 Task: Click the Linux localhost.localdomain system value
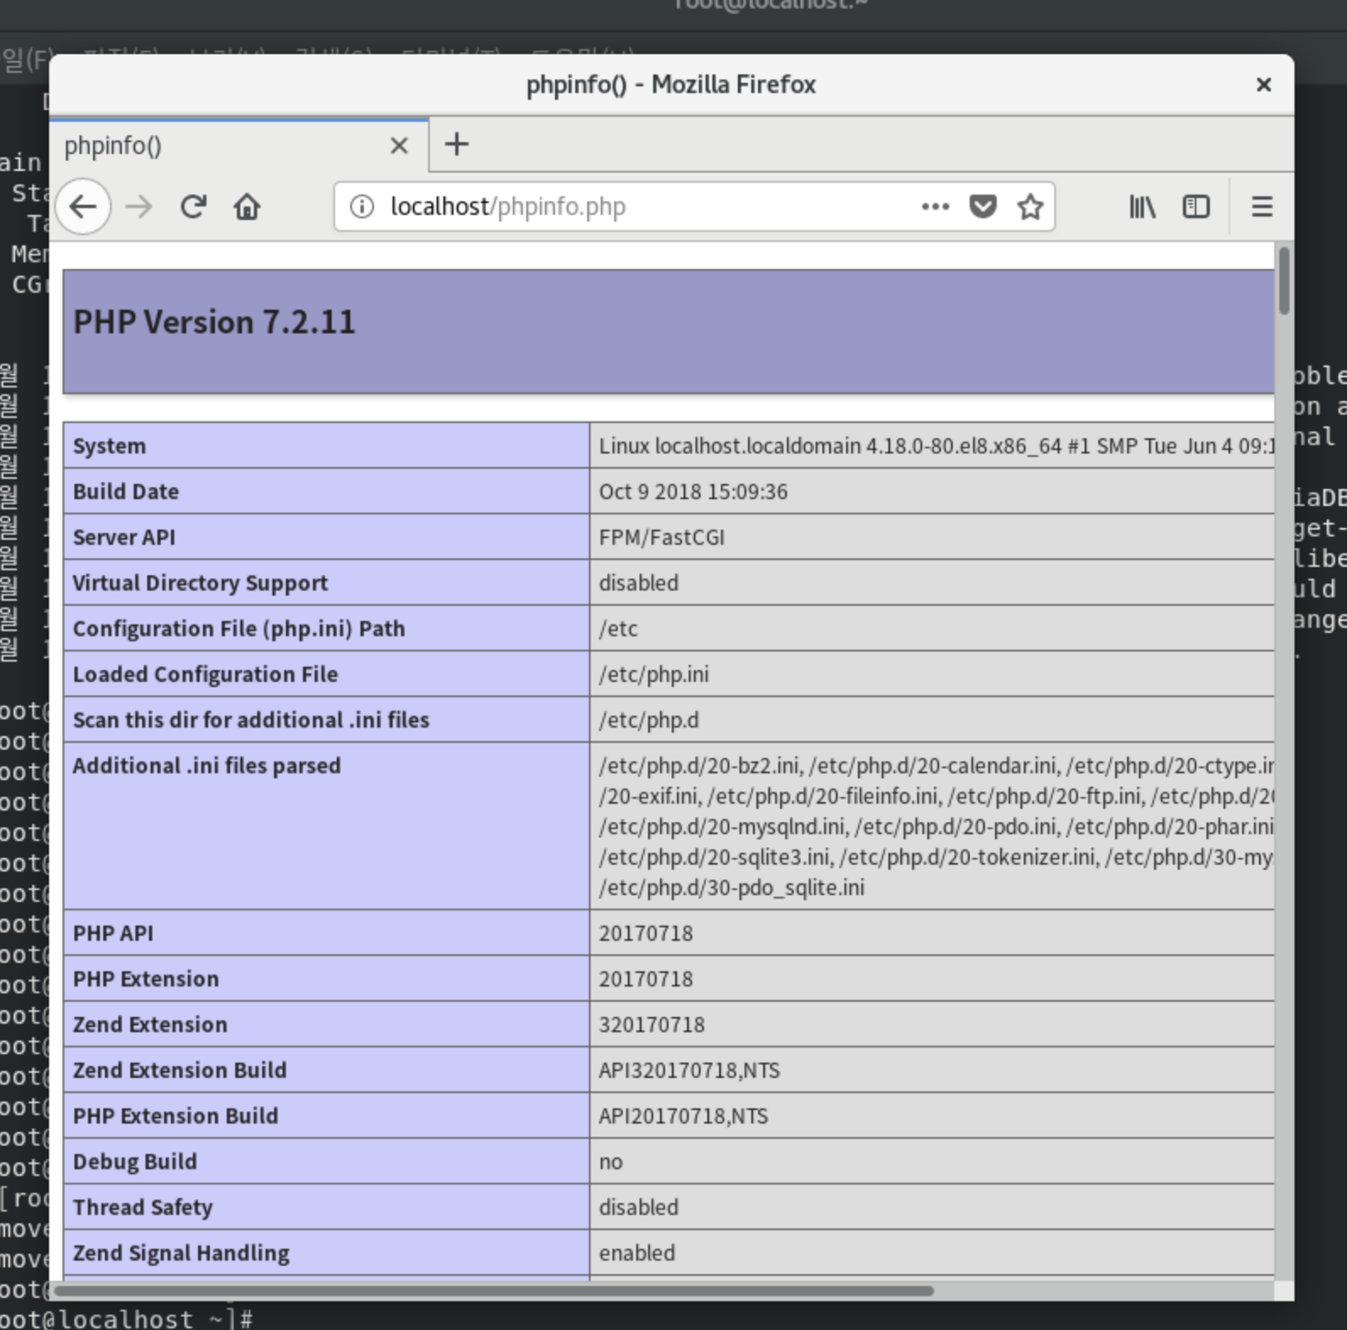tap(936, 446)
